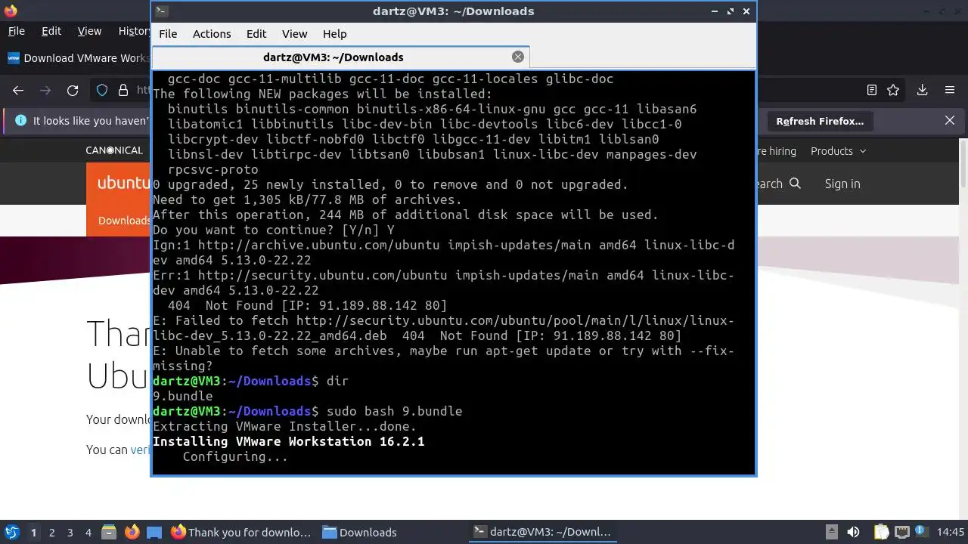Viewport: 968px width, 544px height.
Task: Open the terminal File menu
Action: point(168,33)
